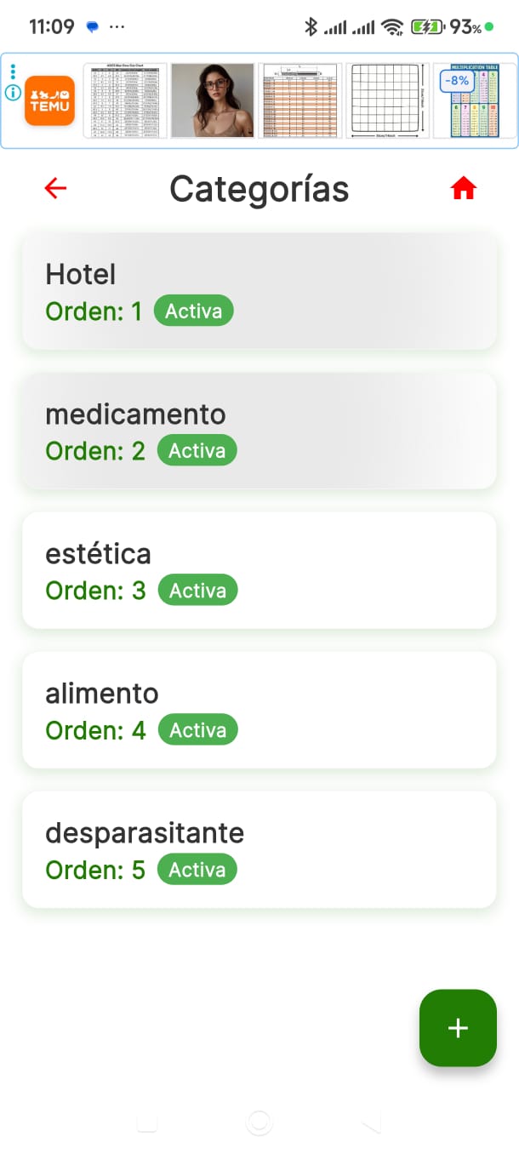The height and width of the screenshot is (1154, 519).
Task: Toggle Activa on the desparasitante category
Action: [197, 869]
